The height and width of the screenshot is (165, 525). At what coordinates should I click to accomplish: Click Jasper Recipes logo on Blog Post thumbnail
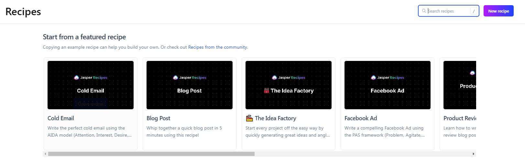190,77
